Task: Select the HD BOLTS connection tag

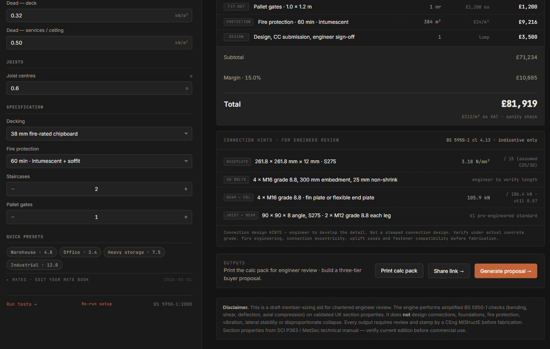Action: (236, 179)
